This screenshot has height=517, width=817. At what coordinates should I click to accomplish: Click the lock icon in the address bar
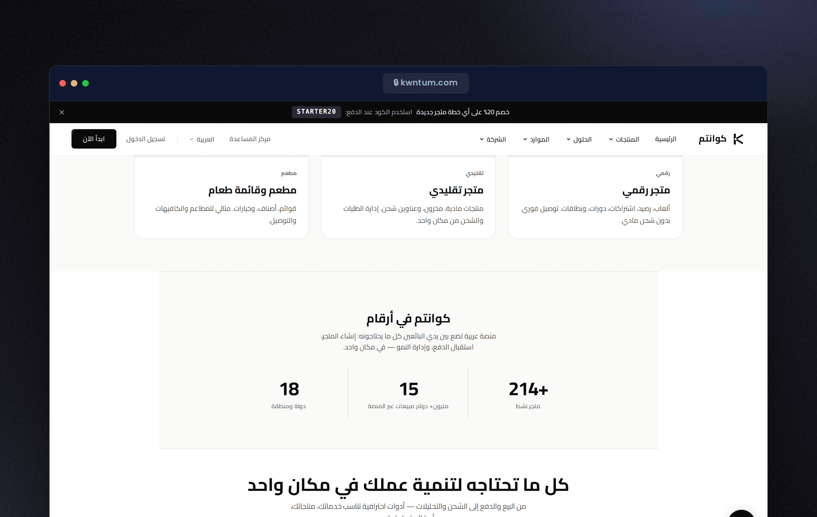(x=396, y=82)
